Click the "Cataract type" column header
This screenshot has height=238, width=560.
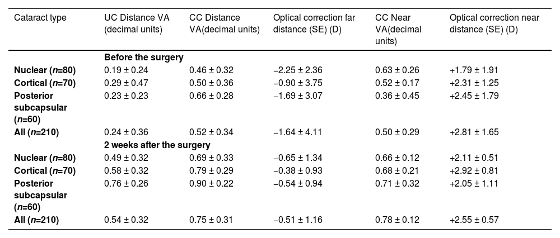tap(41, 18)
